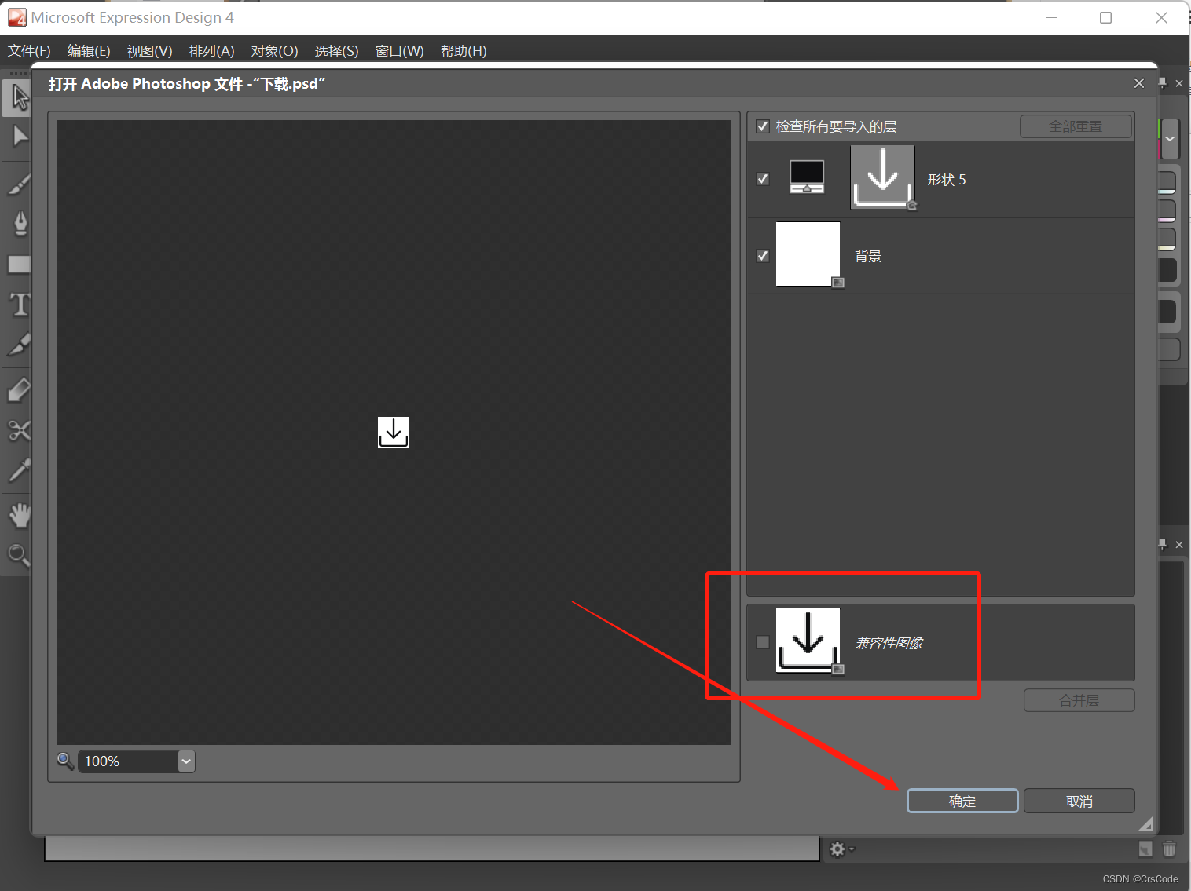The image size is (1191, 891).
Task: Select the Color dropper tool
Action: pyautogui.click(x=19, y=470)
